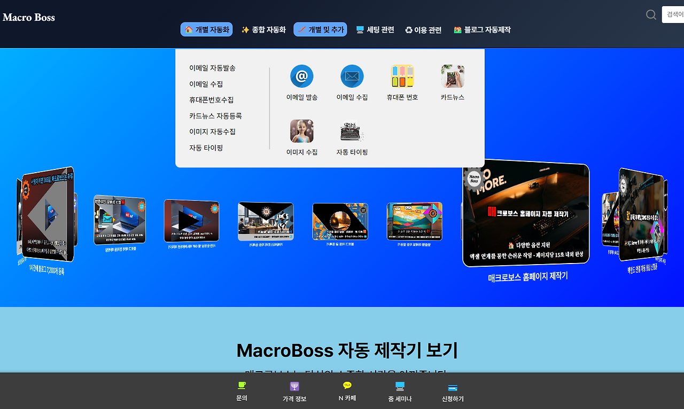Select 휴대폰번호수집 in the dropdown list
684x409 pixels.
212,100
